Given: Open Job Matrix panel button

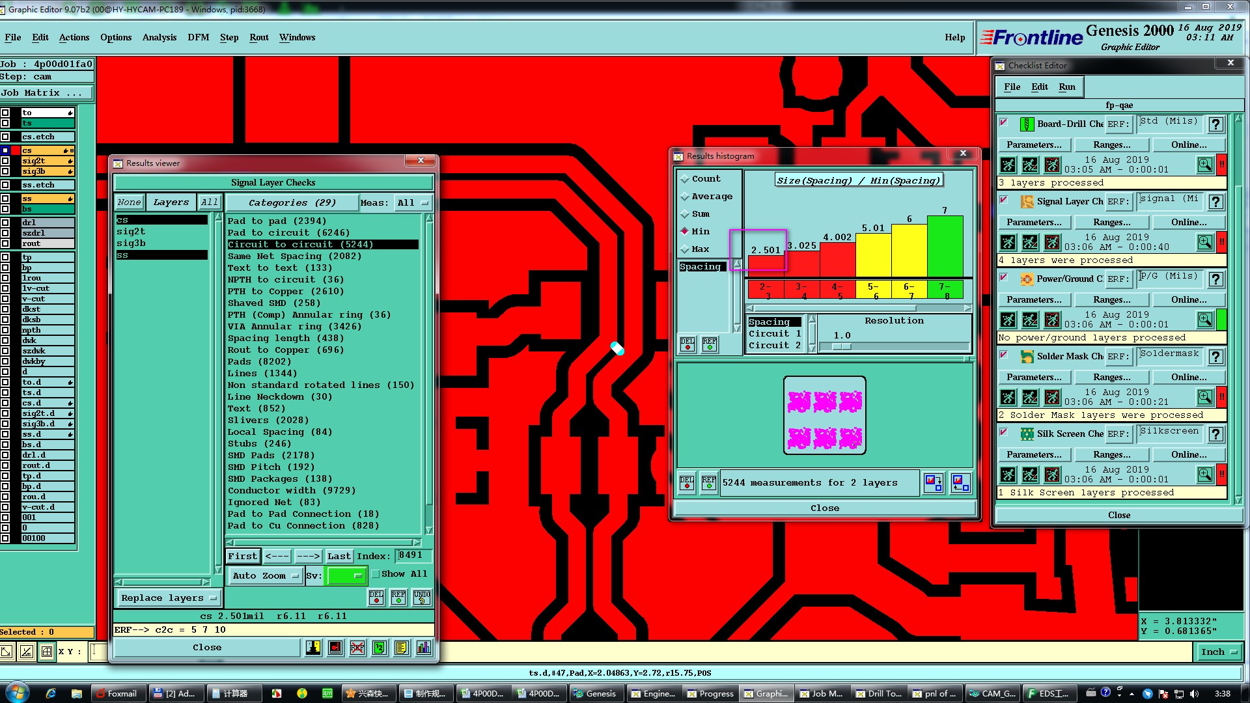Looking at the screenshot, I should coord(46,92).
